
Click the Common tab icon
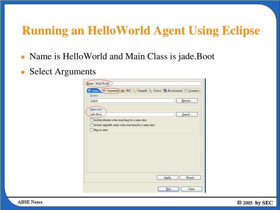[x=186, y=91]
